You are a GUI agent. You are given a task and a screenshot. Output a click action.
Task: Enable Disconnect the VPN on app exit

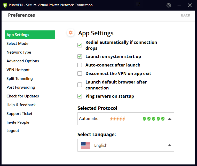[80, 73]
